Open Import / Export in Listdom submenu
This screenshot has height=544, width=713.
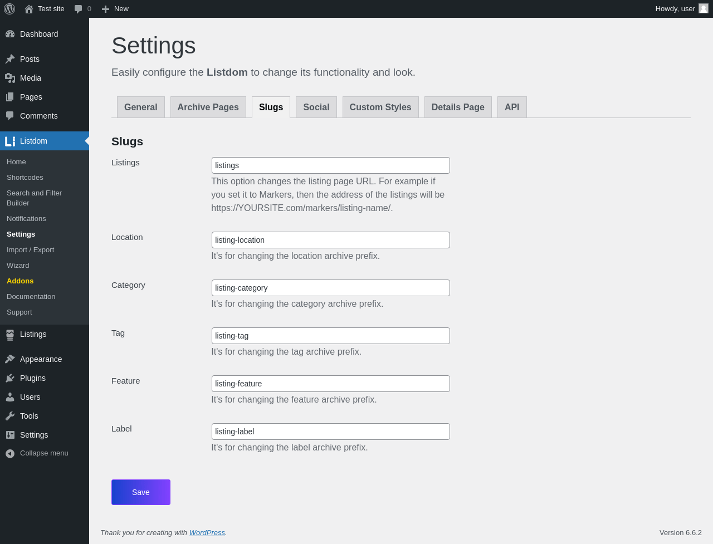point(30,250)
